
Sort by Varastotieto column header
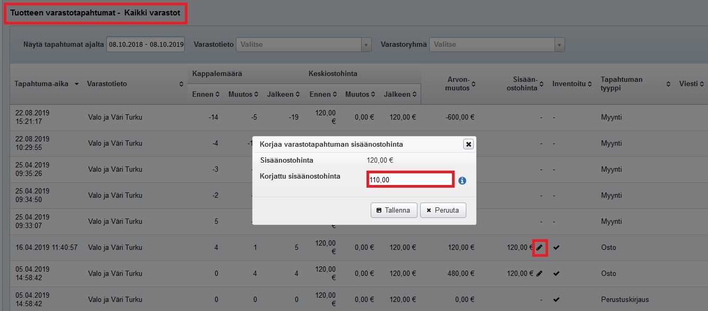coord(181,84)
